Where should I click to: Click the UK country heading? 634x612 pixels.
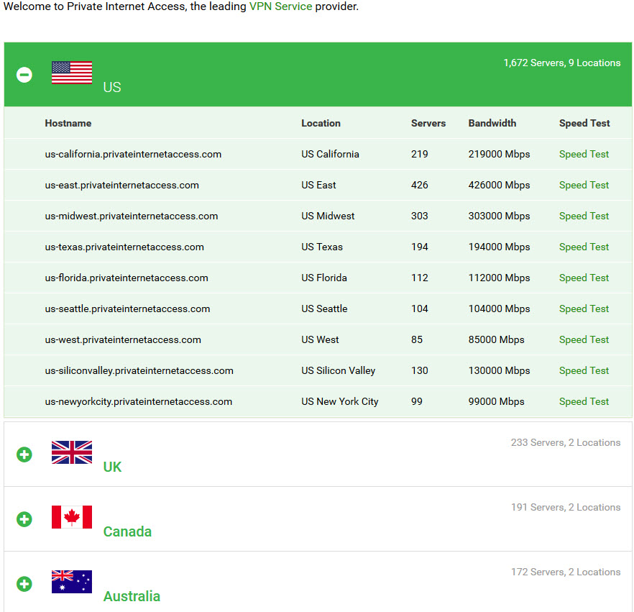[x=112, y=467]
